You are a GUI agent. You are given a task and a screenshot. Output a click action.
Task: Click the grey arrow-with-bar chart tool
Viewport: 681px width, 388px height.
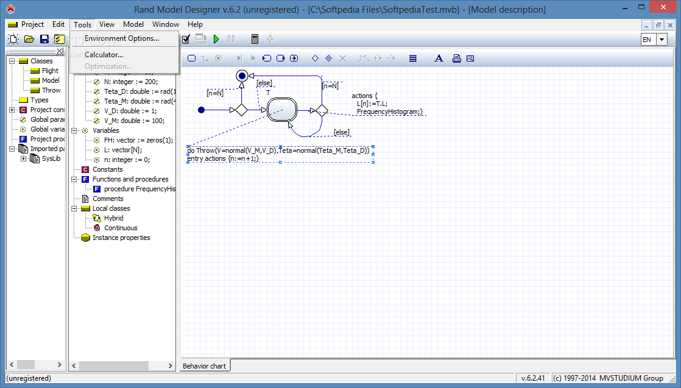point(239,58)
